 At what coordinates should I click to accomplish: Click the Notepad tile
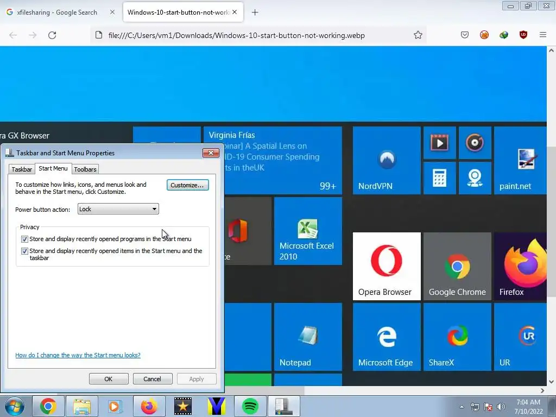coord(308,337)
